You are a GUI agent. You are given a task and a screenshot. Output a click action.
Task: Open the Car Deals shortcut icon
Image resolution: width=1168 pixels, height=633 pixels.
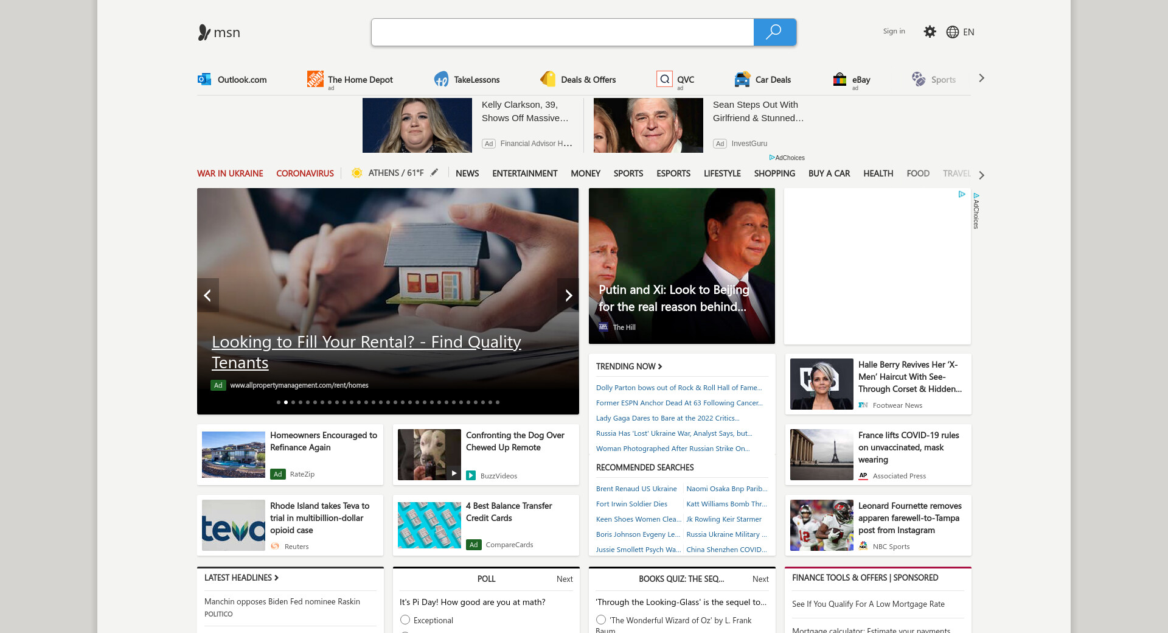coord(742,79)
